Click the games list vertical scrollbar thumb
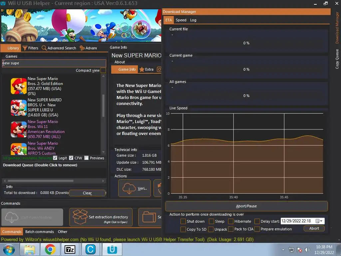The width and height of the screenshot is (341, 256). tap(103, 106)
